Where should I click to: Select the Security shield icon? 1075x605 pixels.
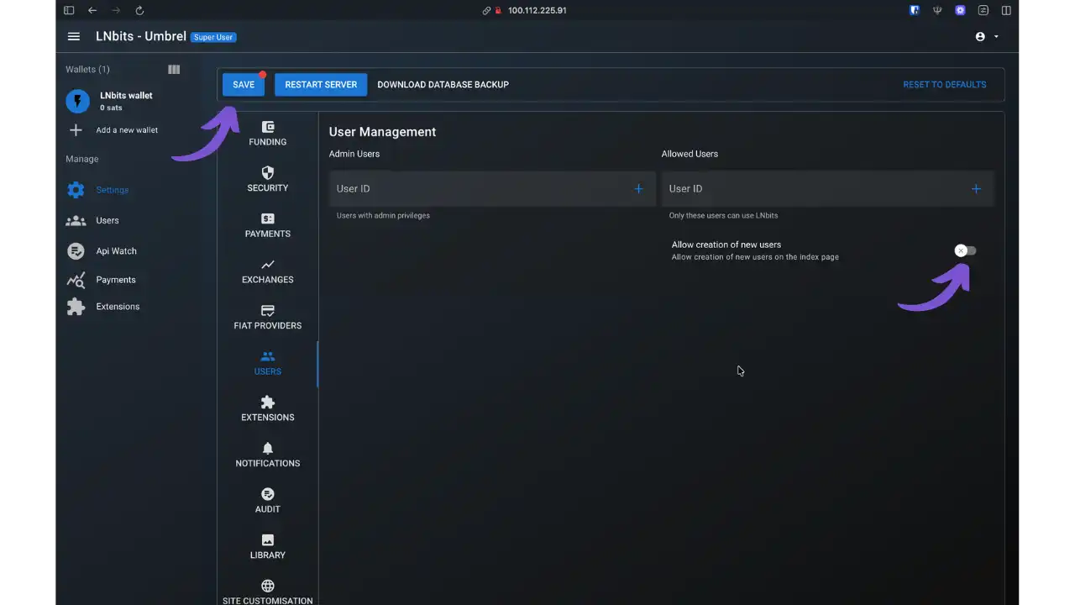(267, 178)
